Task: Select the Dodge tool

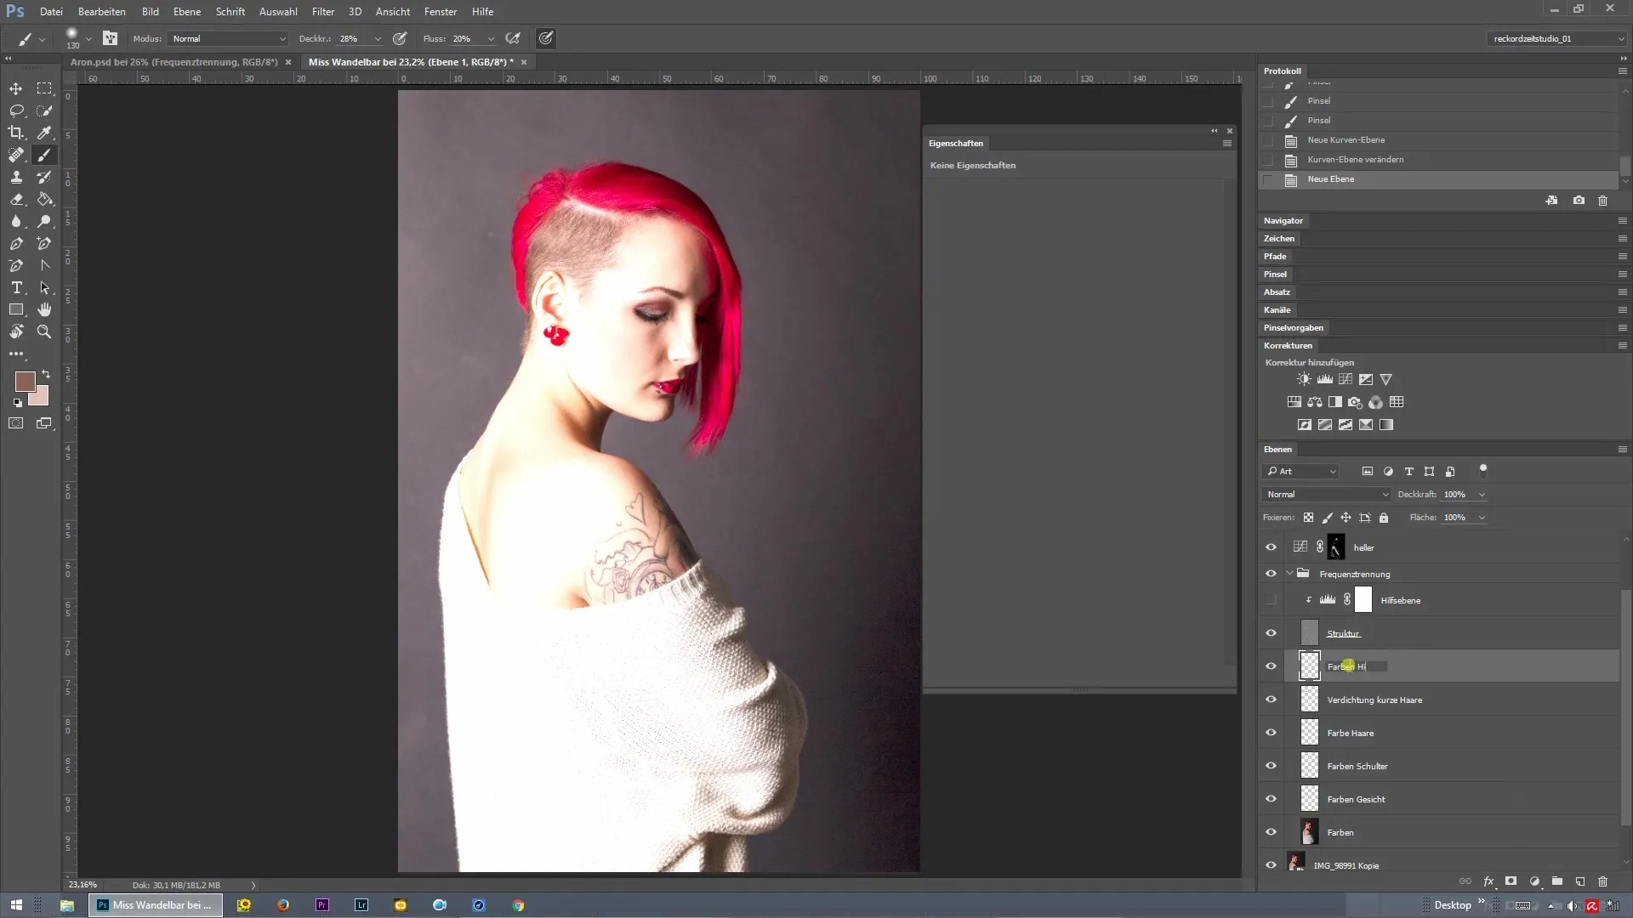Action: pyautogui.click(x=44, y=221)
